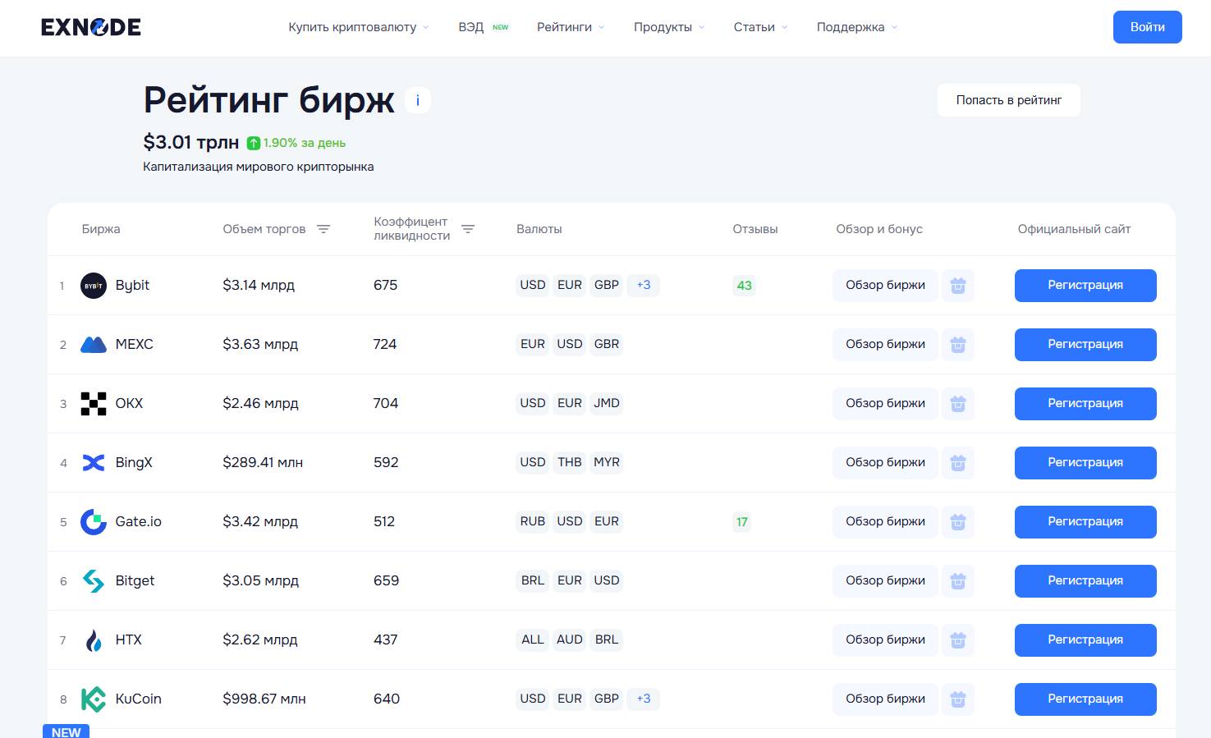Click the info icon beside Рейтинг бирж
The image size is (1211, 738).
click(418, 100)
